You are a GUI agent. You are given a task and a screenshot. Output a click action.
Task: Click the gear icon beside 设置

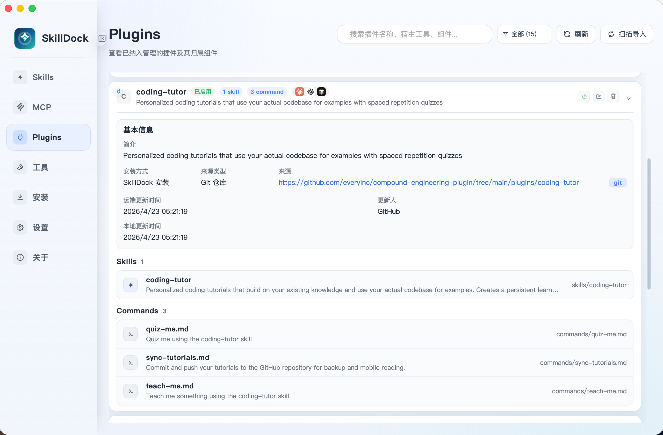[20, 228]
